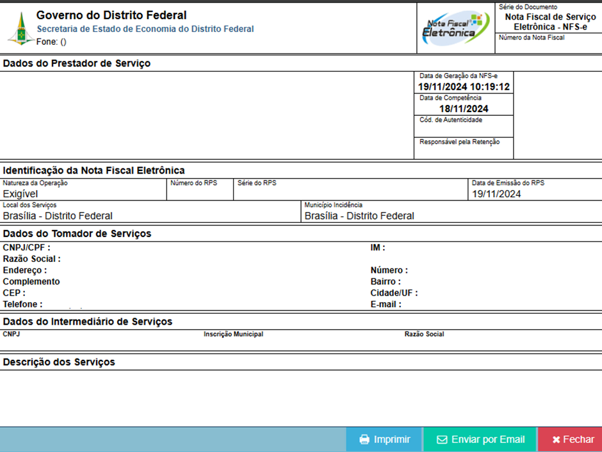
Task: Select the generation date 19/11/2024 10:19:12
Action: tap(464, 87)
